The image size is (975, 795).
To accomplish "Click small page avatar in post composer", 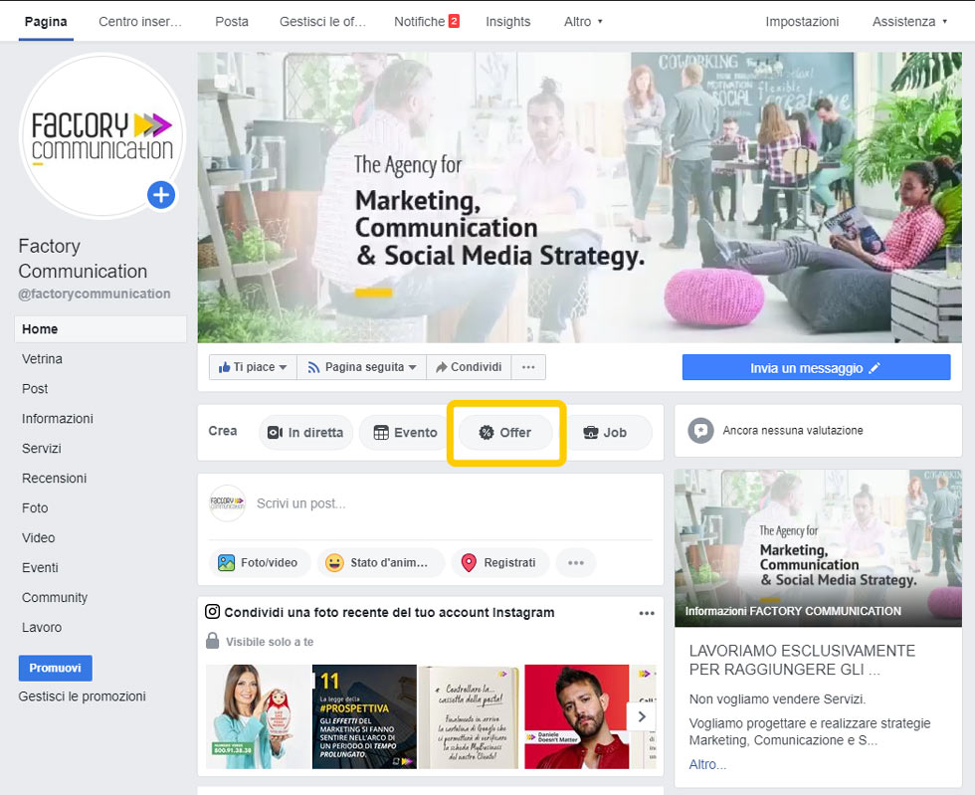I will tap(227, 503).
